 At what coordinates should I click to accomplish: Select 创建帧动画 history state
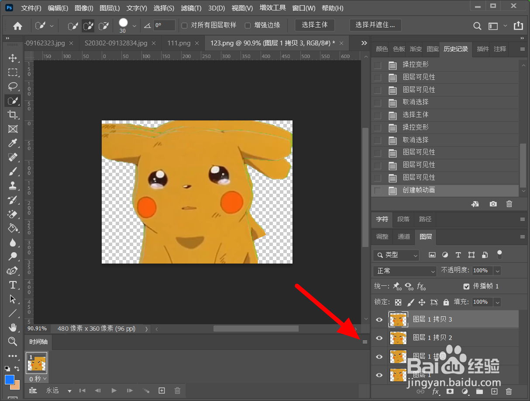click(445, 190)
